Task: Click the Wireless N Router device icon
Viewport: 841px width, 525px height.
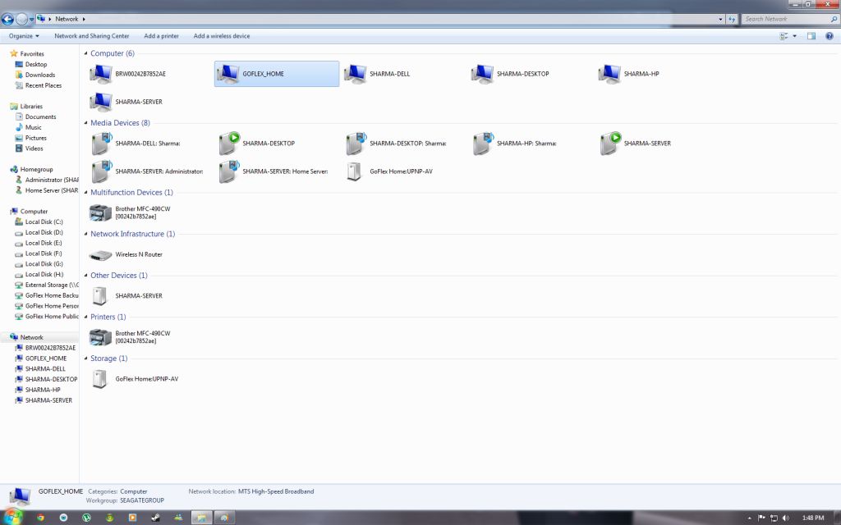Action: pyautogui.click(x=100, y=255)
